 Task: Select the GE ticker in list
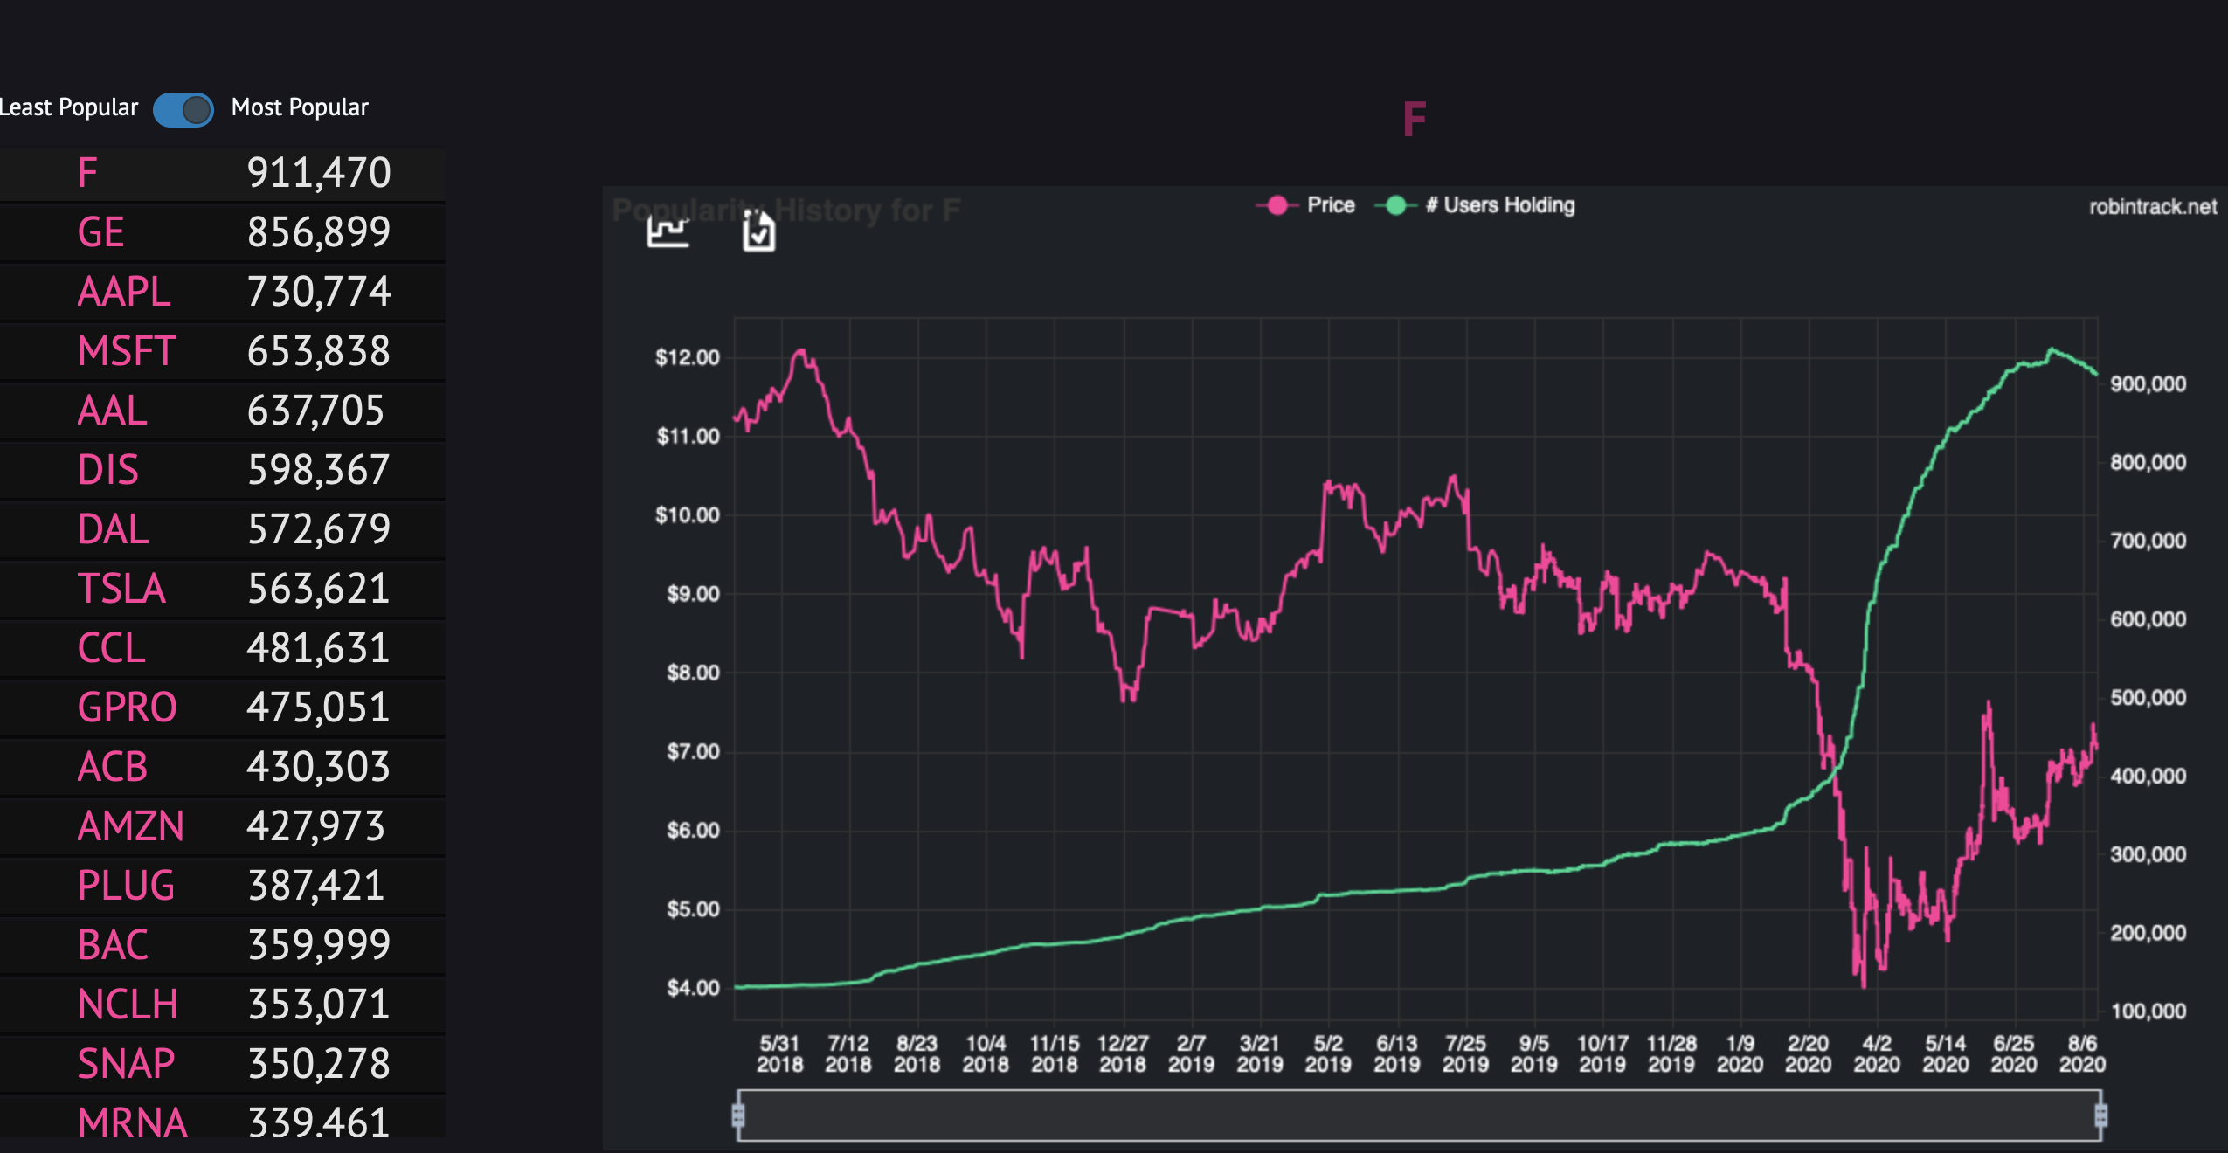pyautogui.click(x=100, y=232)
